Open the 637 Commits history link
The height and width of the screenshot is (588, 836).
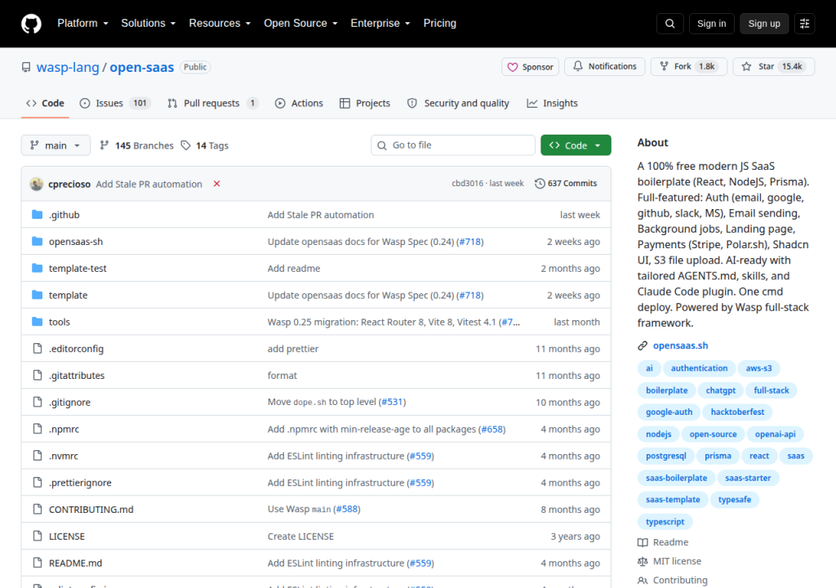click(x=566, y=183)
